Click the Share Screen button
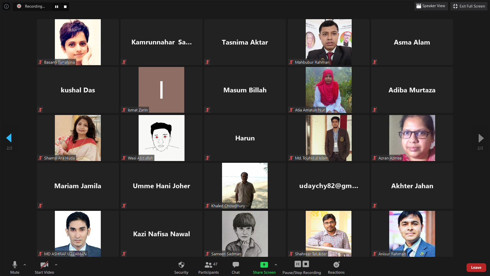This screenshot has height=276, width=490. [x=264, y=267]
